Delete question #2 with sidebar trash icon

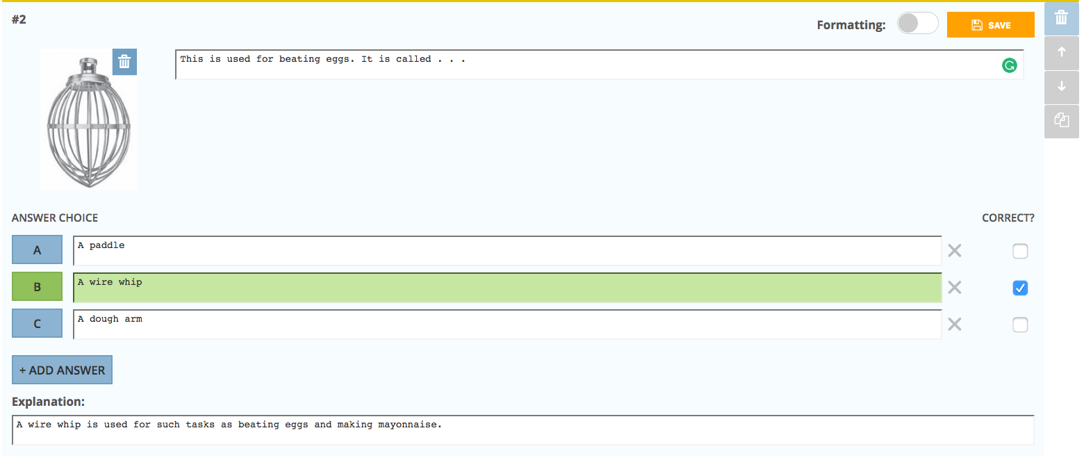[x=1061, y=18]
